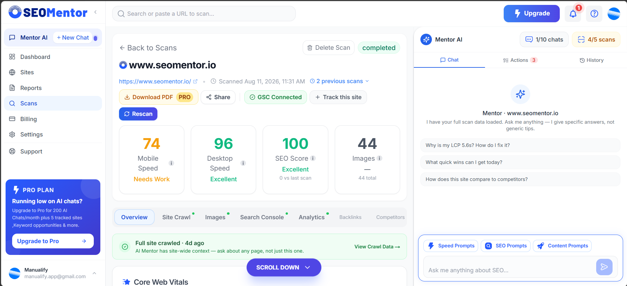
Task: Open the profile avatar in top bar
Action: point(614,14)
